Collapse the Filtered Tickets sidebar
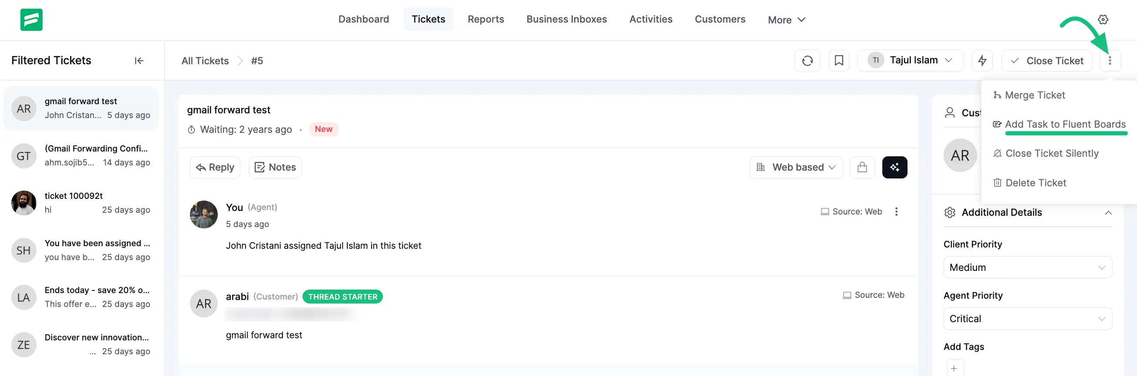This screenshot has height=376, width=1137. (139, 61)
